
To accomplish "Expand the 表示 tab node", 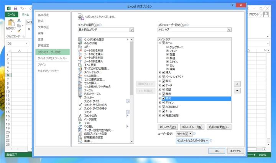I will [159, 94].
